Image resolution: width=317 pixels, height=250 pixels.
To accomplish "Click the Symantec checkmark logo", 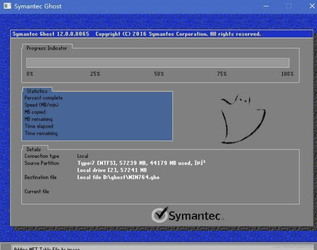I will point(159,214).
